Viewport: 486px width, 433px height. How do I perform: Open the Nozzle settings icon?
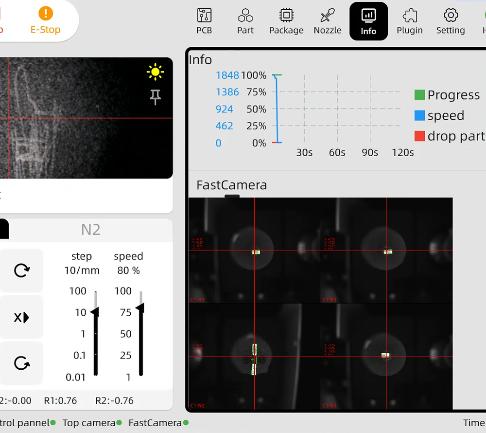coord(328,21)
